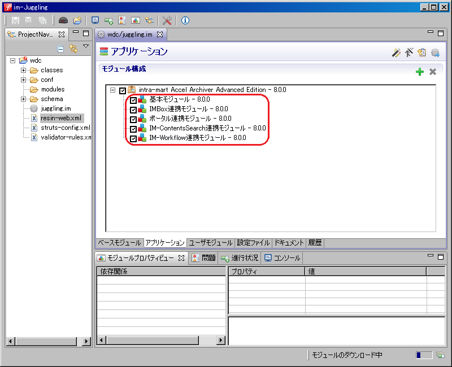Collapse the wdc project node
This screenshot has height=367, width=452.
pos(12,60)
